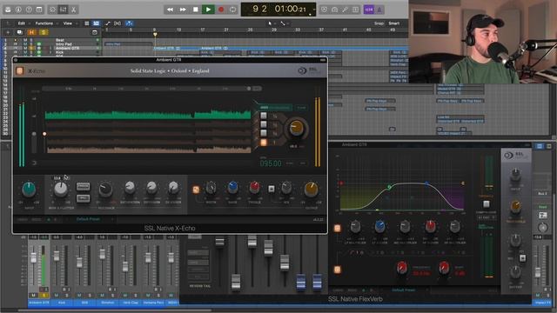Adjust FlexVerb red HF gain knob
The image size is (557, 313).
click(430, 226)
